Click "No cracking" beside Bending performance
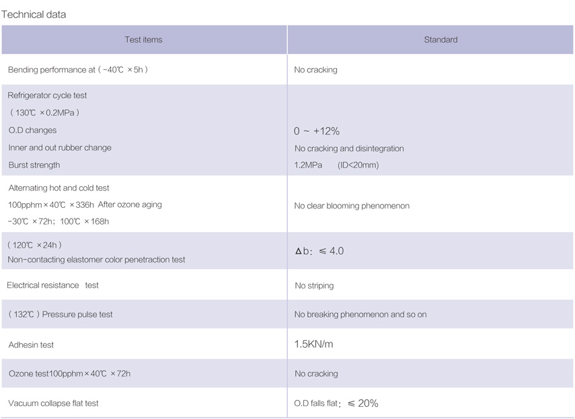Screen dimensions: 575x419 [x=315, y=70]
